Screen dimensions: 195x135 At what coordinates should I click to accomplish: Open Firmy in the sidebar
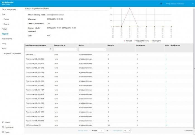click(4, 43)
